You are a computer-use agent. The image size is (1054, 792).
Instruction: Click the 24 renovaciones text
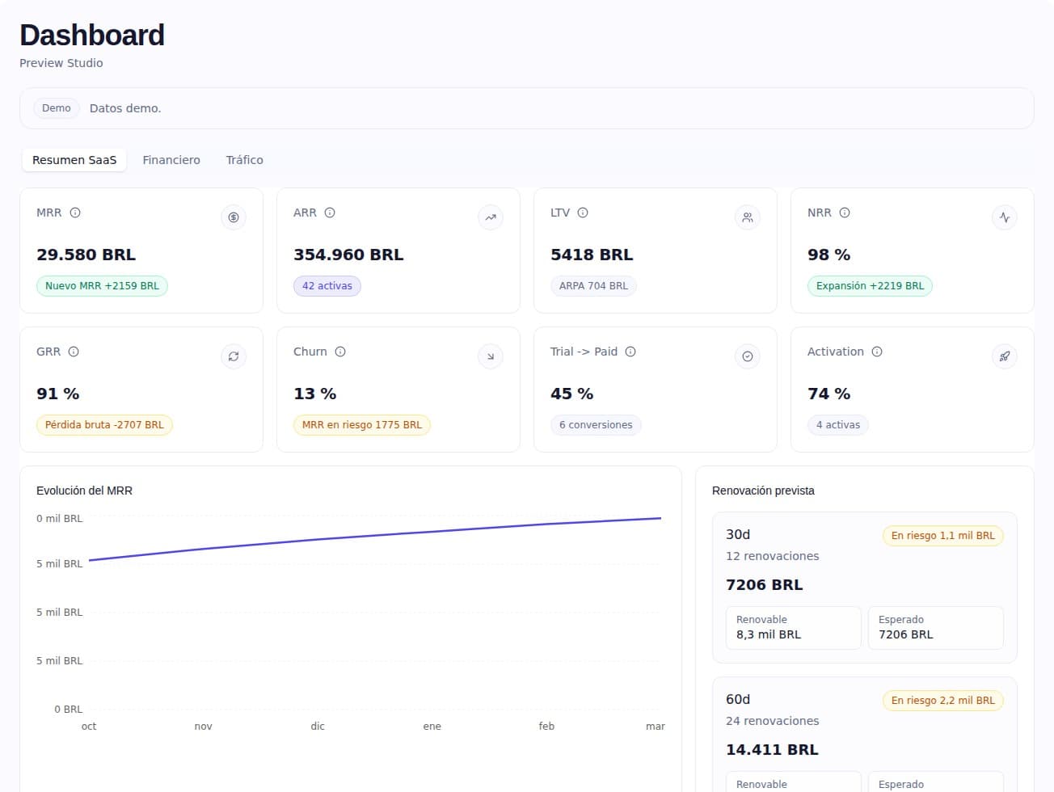(x=772, y=721)
